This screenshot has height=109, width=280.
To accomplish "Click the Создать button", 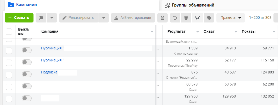I will point(19,18).
